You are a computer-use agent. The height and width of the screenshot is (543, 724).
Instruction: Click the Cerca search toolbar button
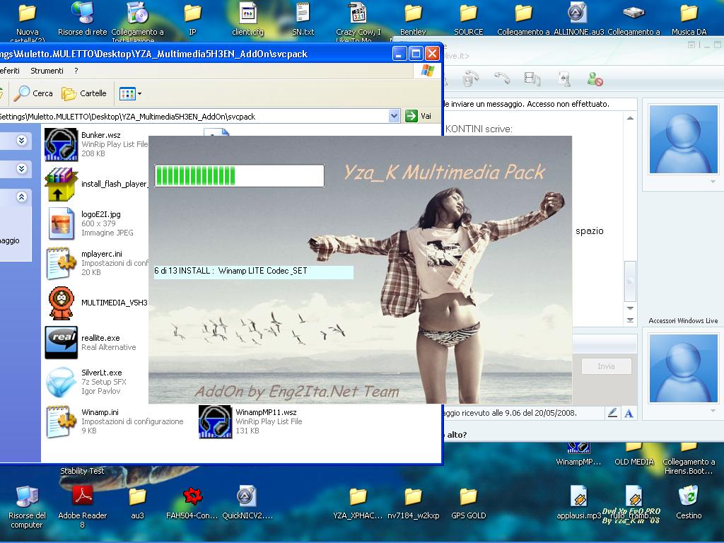33,93
